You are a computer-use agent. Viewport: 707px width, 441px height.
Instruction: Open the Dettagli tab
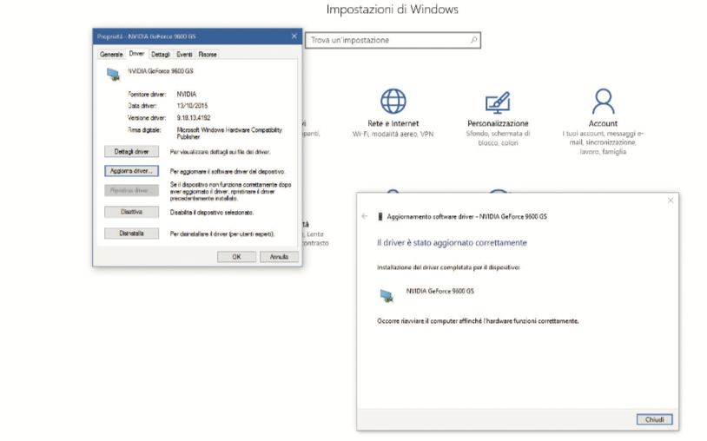[x=160, y=54]
